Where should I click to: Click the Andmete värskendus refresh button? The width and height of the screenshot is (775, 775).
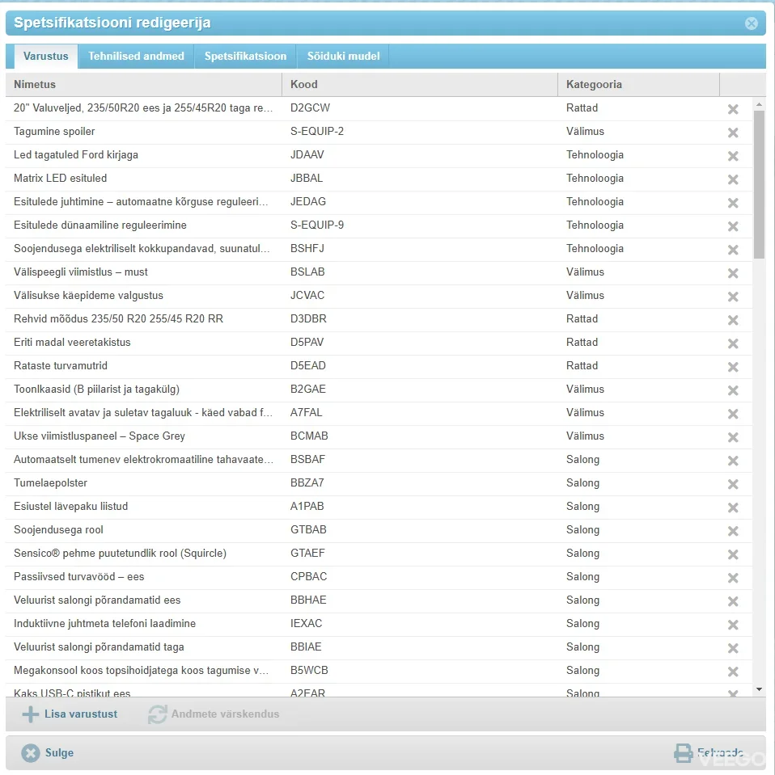pos(214,714)
